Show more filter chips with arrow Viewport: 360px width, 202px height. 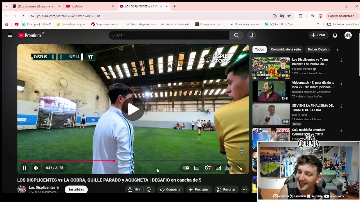(x=337, y=50)
